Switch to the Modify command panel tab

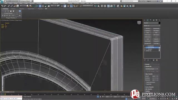point(148,20)
